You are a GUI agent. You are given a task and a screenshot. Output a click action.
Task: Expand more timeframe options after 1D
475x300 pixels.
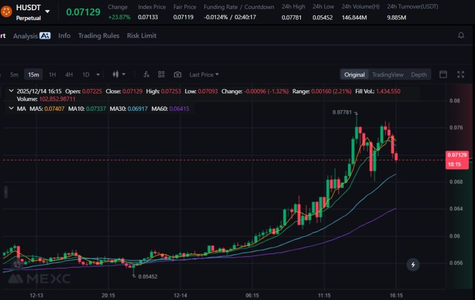[98, 75]
